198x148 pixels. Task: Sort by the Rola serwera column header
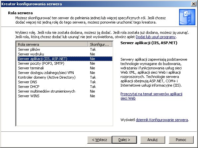(x=52, y=44)
